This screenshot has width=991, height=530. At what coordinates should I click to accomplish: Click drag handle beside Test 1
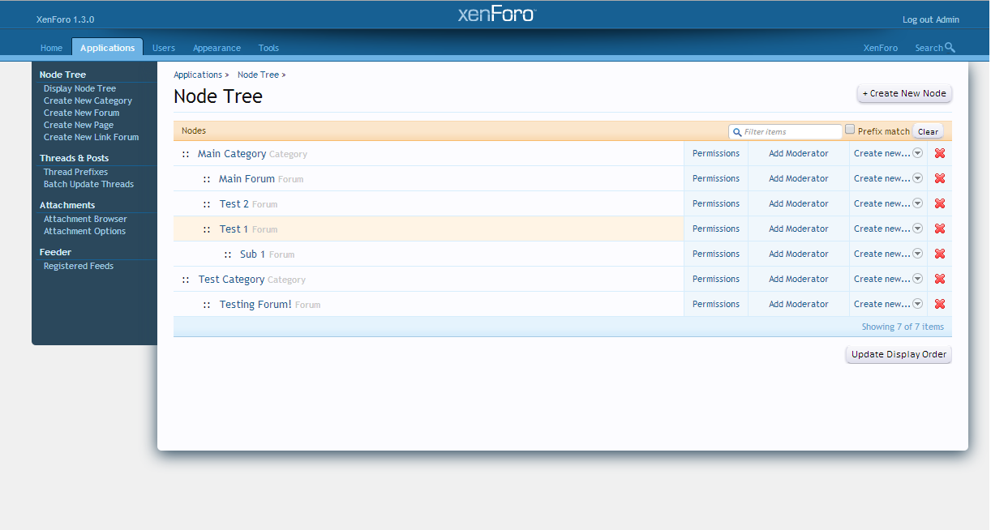point(207,229)
